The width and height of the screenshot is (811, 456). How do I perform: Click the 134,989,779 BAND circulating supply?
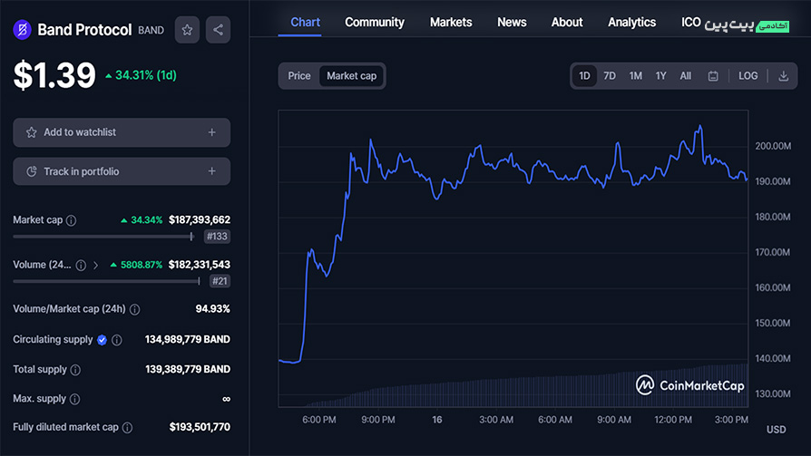188,340
